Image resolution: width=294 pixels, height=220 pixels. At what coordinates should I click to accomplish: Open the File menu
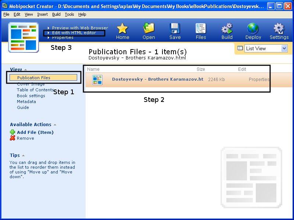6,14
